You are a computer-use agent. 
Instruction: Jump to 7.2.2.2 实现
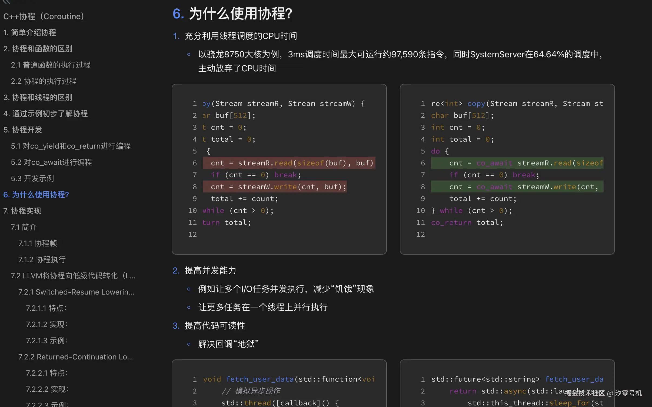pos(47,389)
